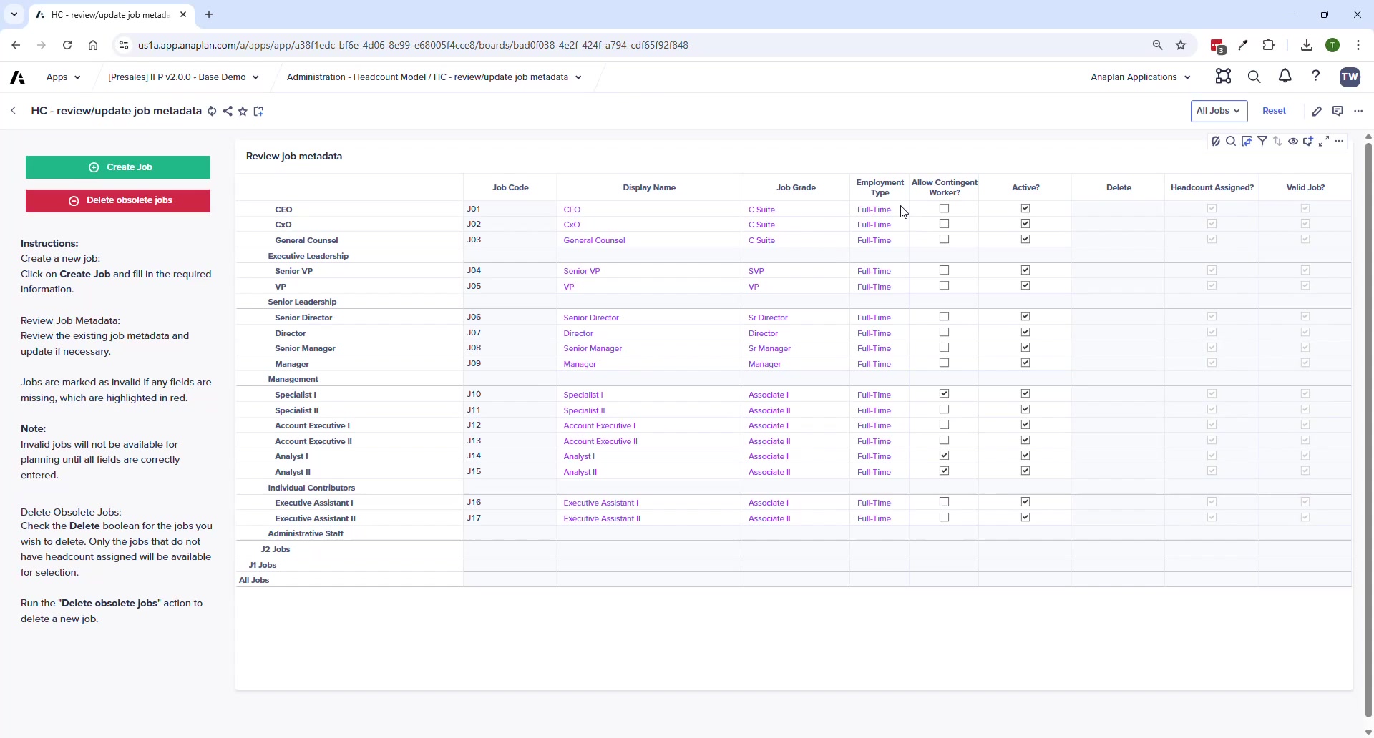The image size is (1374, 738).
Task: Click the Create Job button
Action: click(117, 167)
